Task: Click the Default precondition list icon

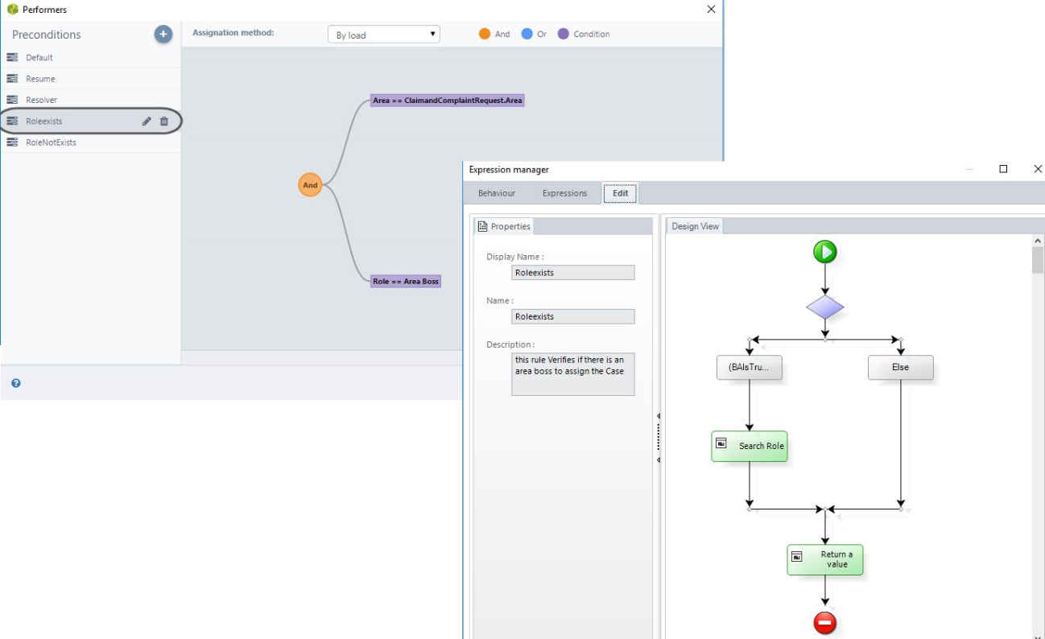Action: click(x=12, y=57)
